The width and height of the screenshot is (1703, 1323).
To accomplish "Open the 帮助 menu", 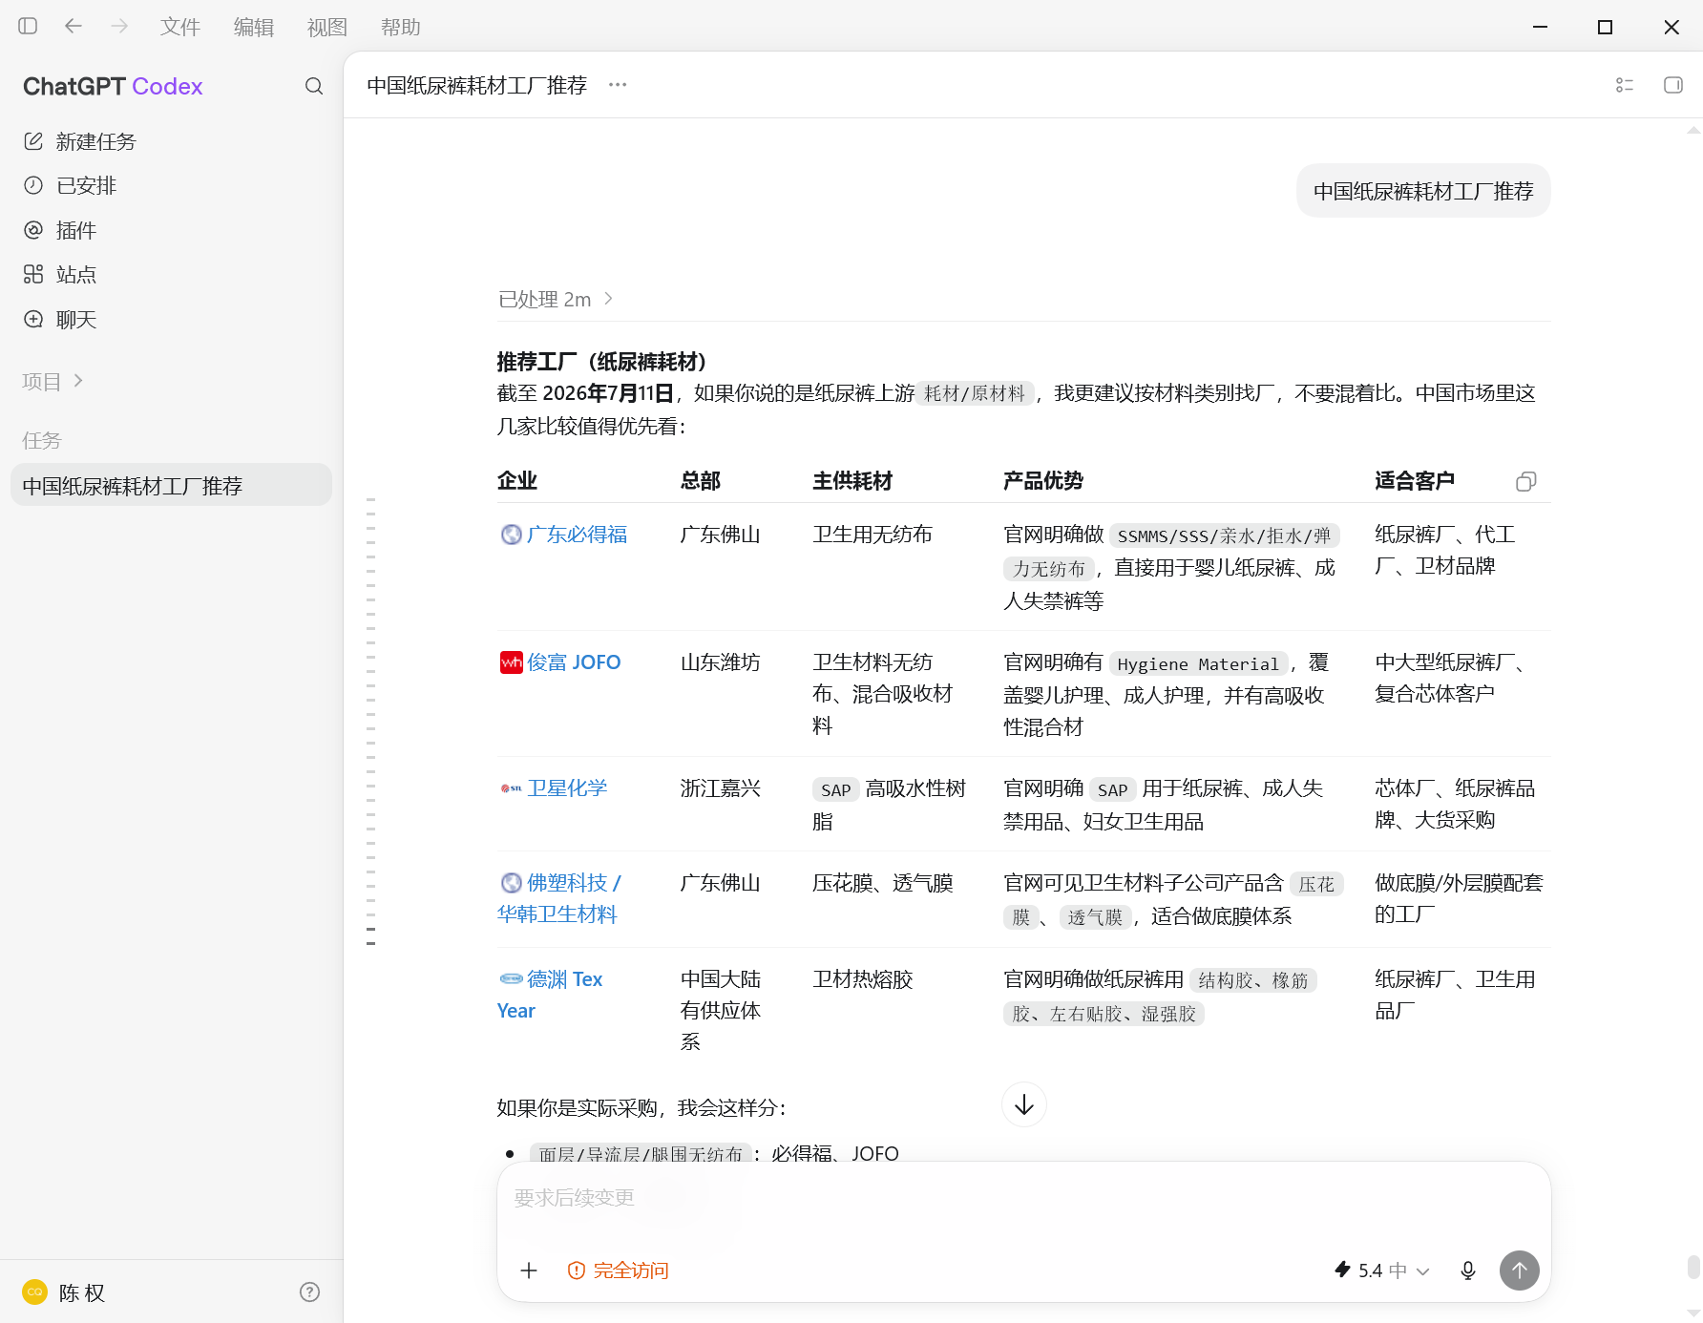I will point(401,27).
